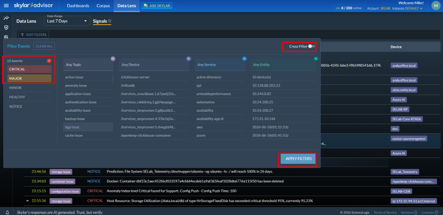Click APPLY FILTERS button
The height and width of the screenshot is (215, 443).
pyautogui.click(x=298, y=159)
